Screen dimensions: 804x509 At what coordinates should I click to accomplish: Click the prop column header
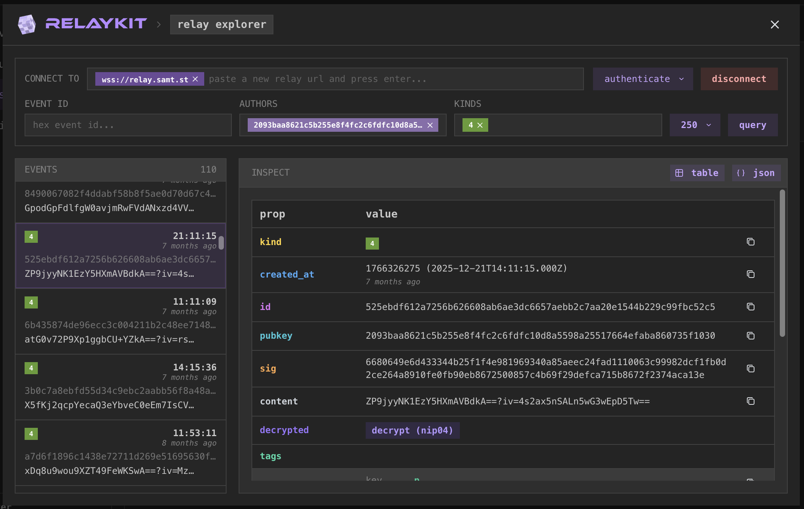click(x=272, y=214)
